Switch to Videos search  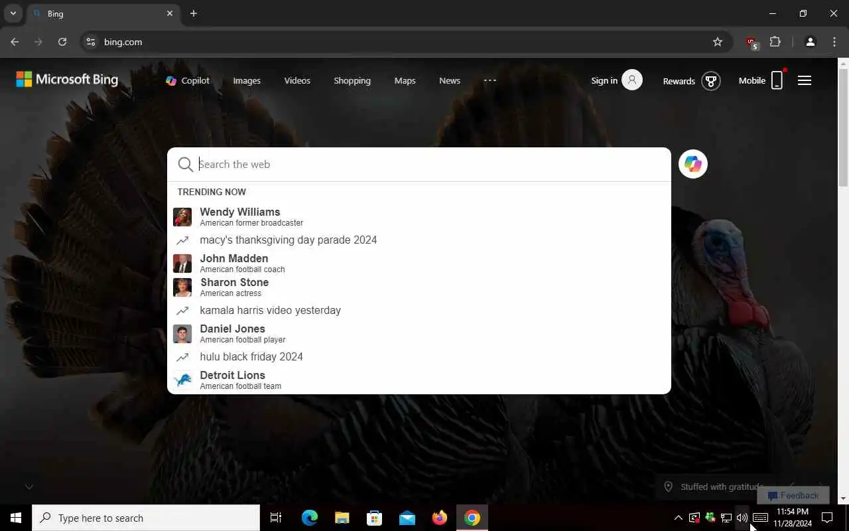[297, 80]
